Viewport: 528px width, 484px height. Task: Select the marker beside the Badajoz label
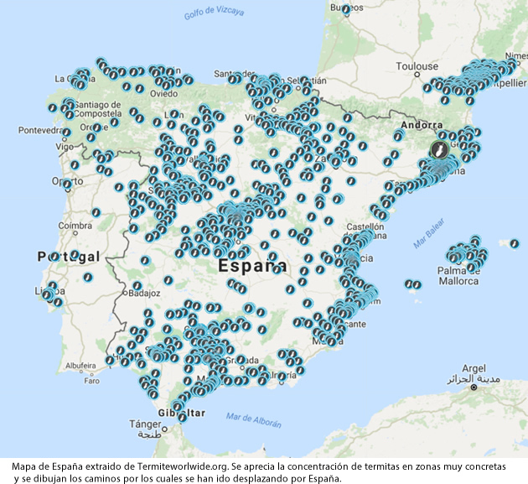(x=136, y=286)
